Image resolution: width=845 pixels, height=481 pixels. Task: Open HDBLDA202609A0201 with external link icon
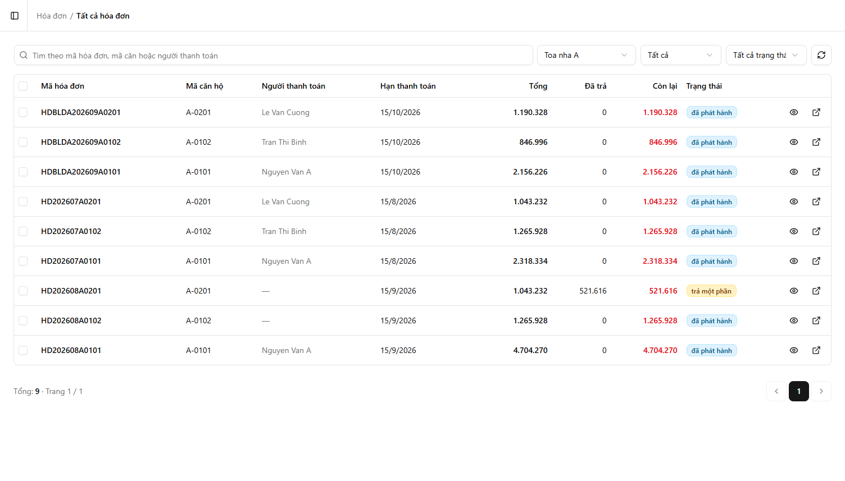[816, 112]
